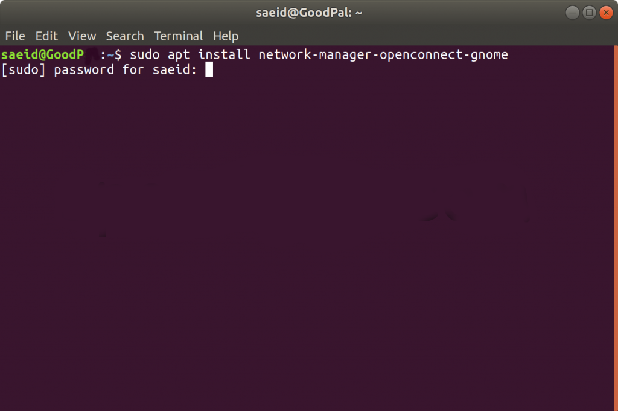Open the Help menu
Viewport: 618px width, 411px height.
[x=226, y=36]
